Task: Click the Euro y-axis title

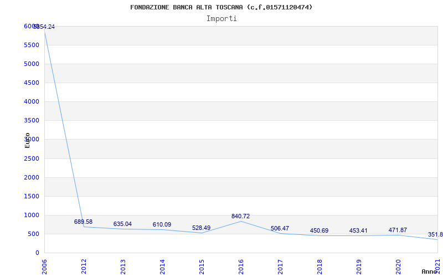Action: [x=27, y=140]
